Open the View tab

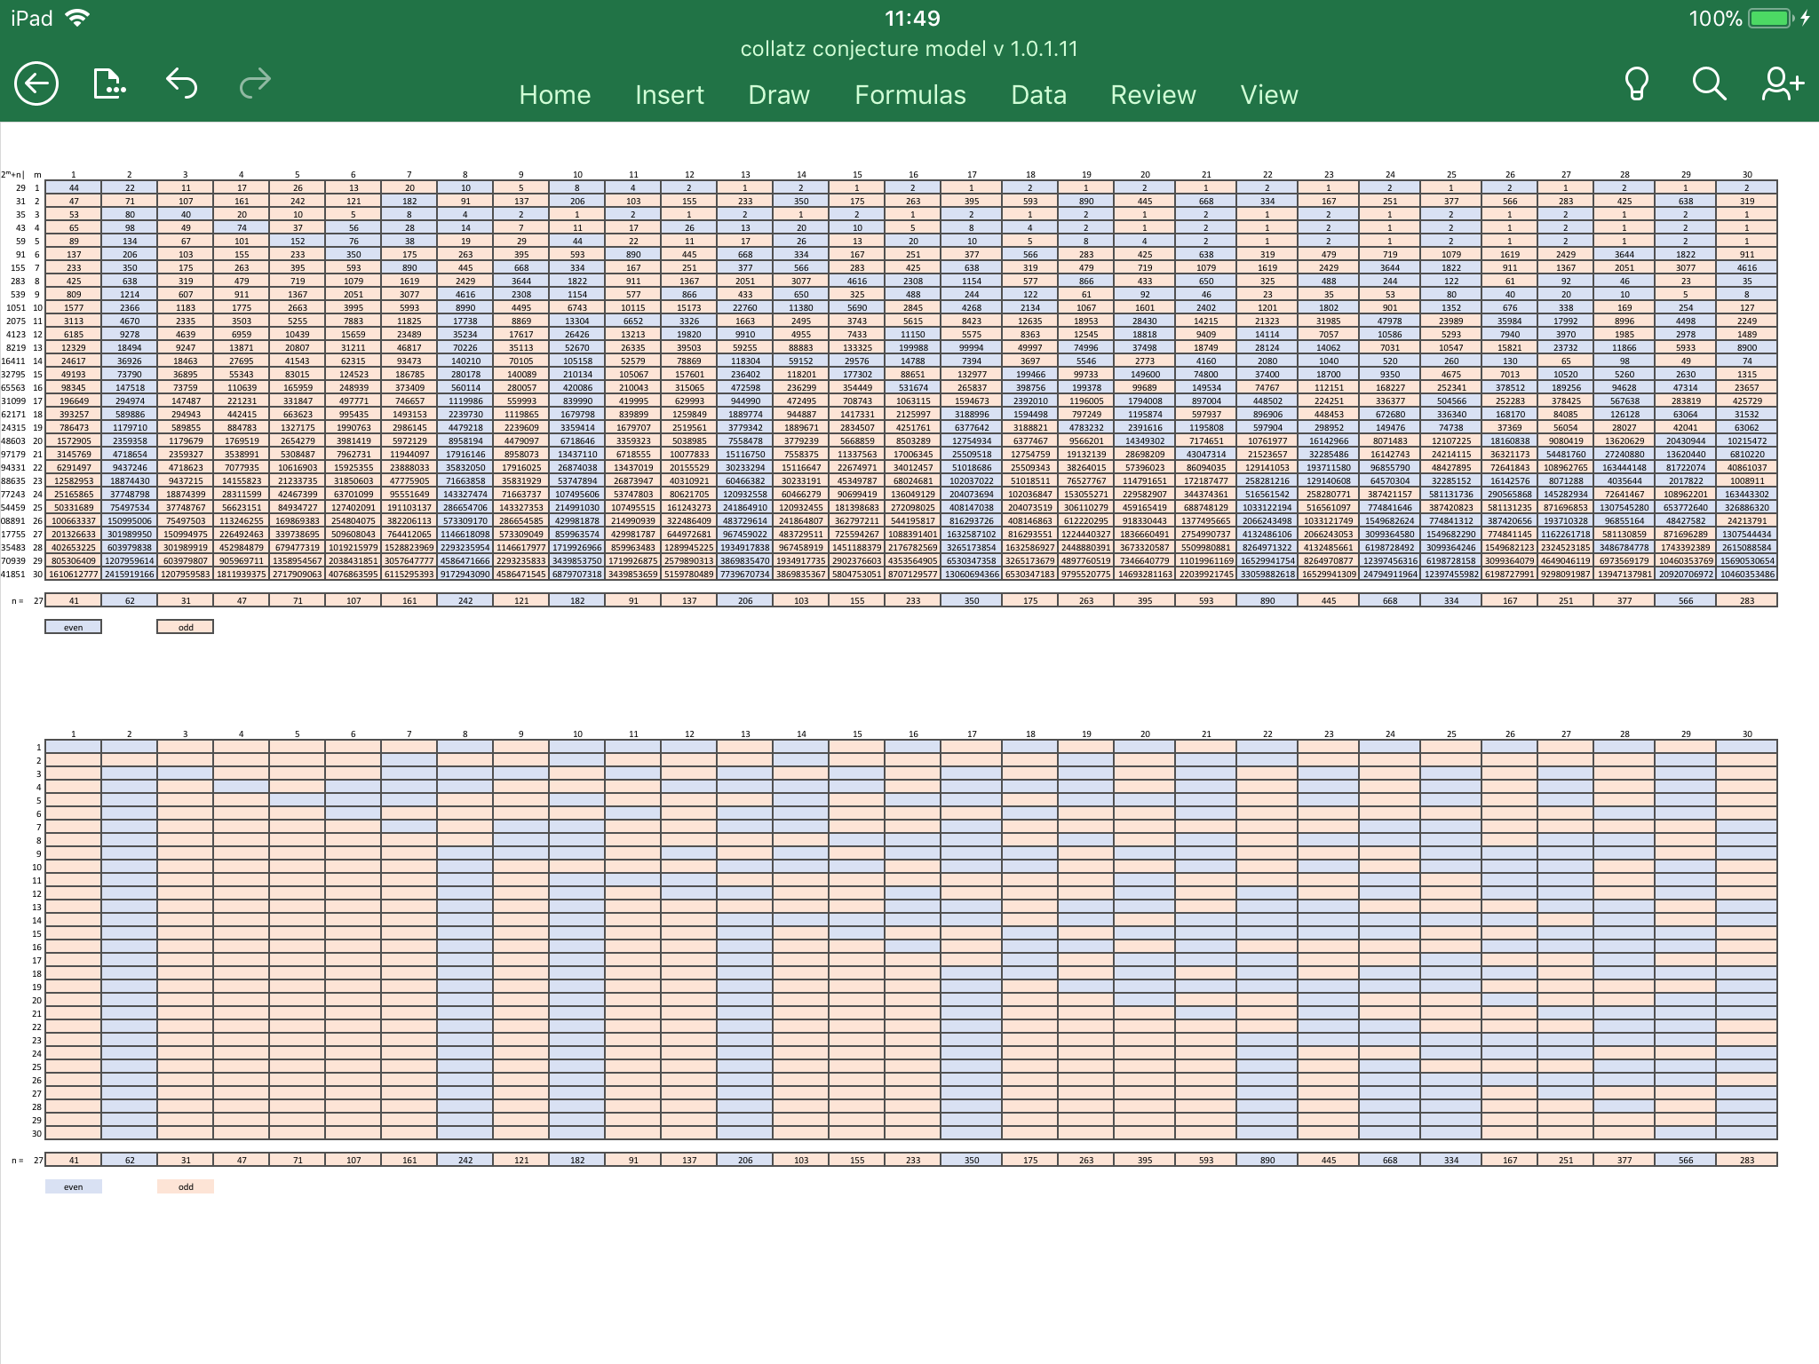pos(1268,95)
